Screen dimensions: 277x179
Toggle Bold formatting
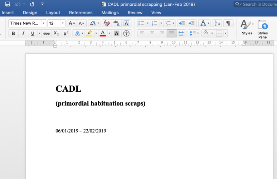click(13, 33)
